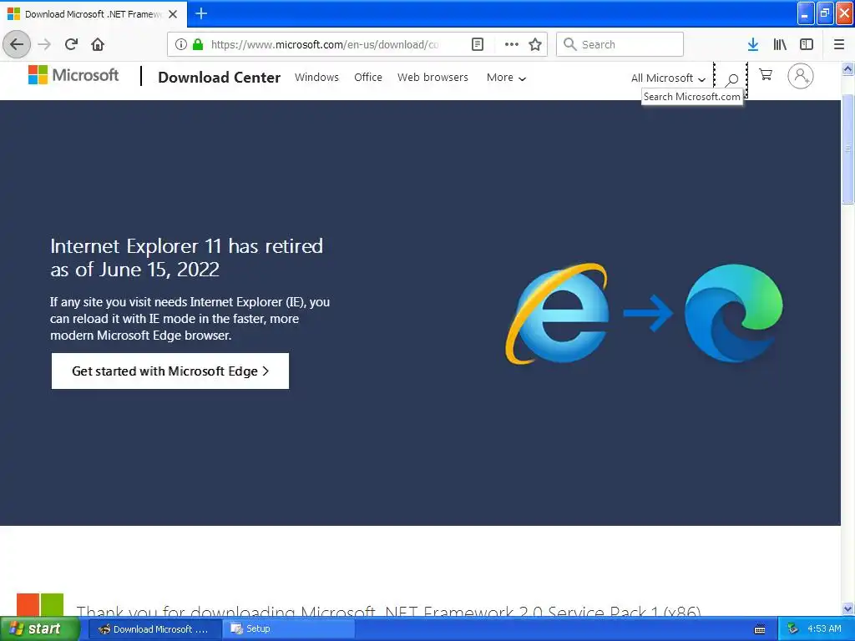Open the Office navigation item
The image size is (855, 641).
(368, 78)
